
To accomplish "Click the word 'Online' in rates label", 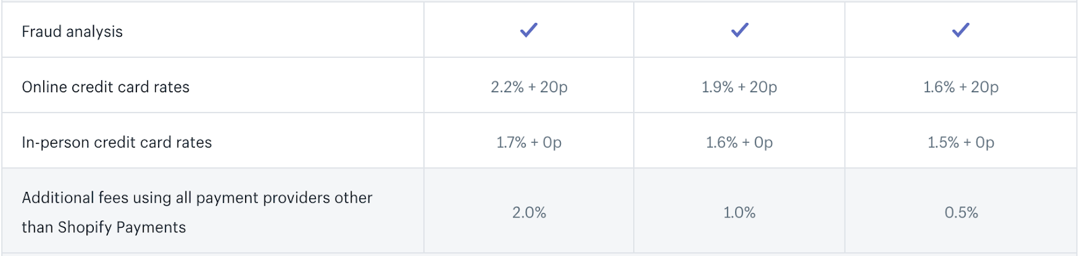I will pos(44,87).
